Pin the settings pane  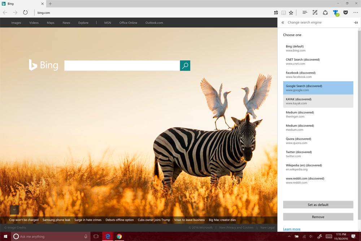pos(356,22)
